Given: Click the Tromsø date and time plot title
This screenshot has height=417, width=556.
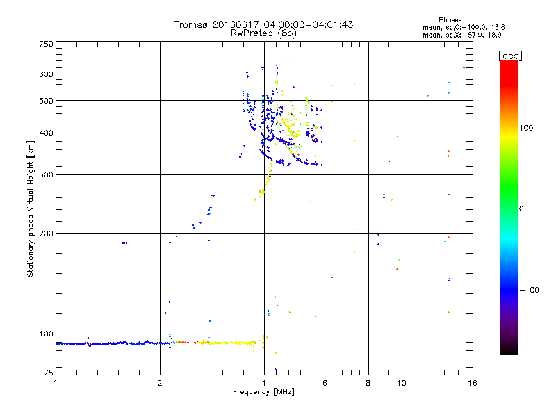Looking at the screenshot, I should (x=263, y=24).
